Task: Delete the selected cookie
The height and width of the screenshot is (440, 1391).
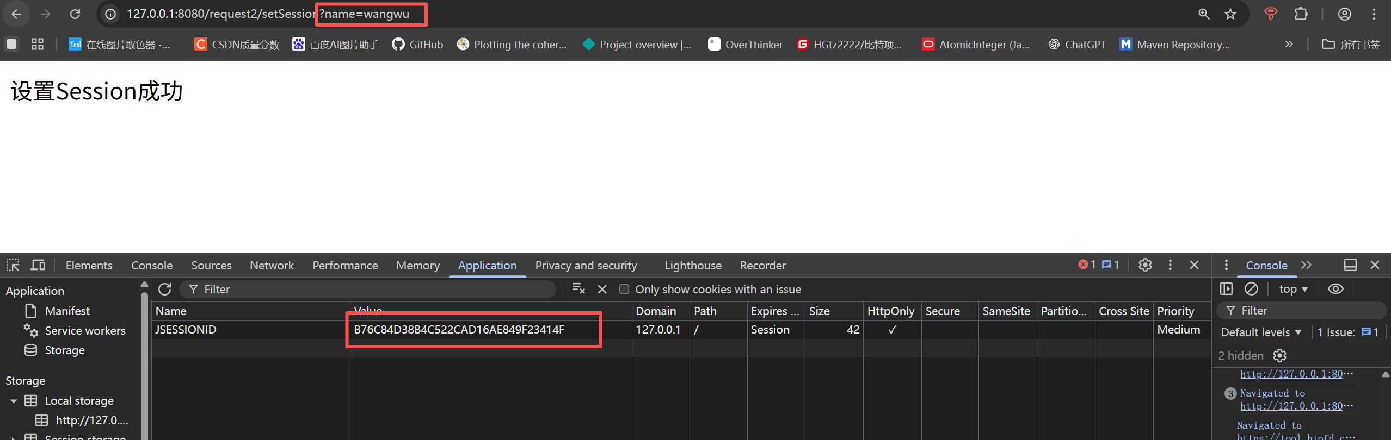Action: point(602,290)
